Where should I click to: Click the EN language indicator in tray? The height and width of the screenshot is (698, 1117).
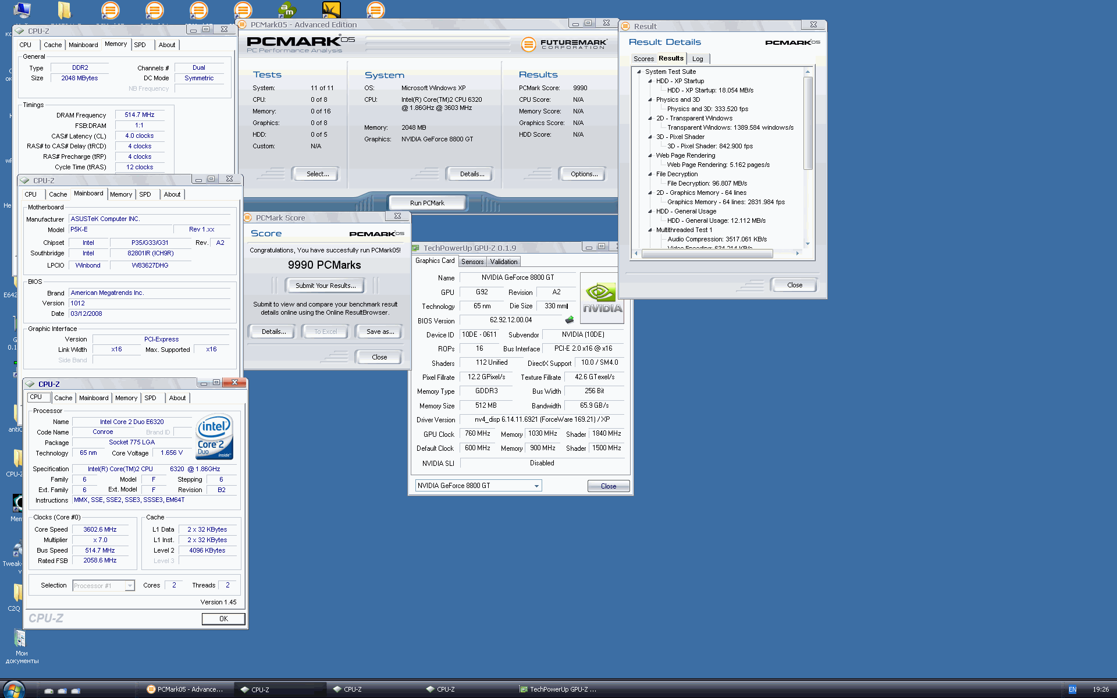pos(1072,689)
